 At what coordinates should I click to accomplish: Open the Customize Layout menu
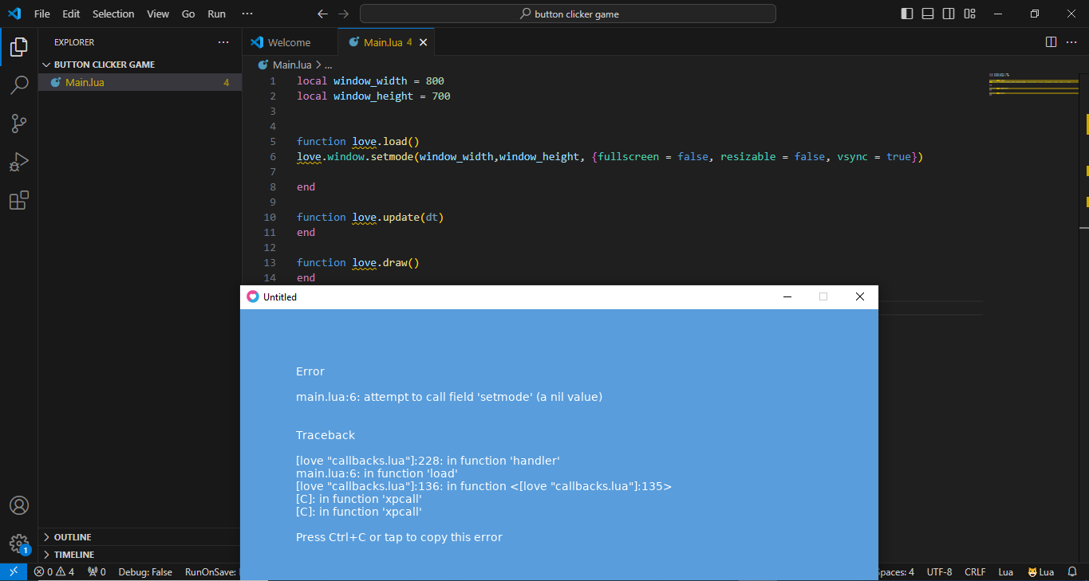(x=969, y=14)
